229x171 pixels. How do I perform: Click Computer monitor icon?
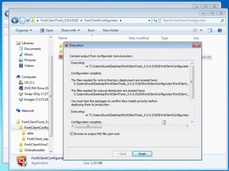tap(18, 77)
